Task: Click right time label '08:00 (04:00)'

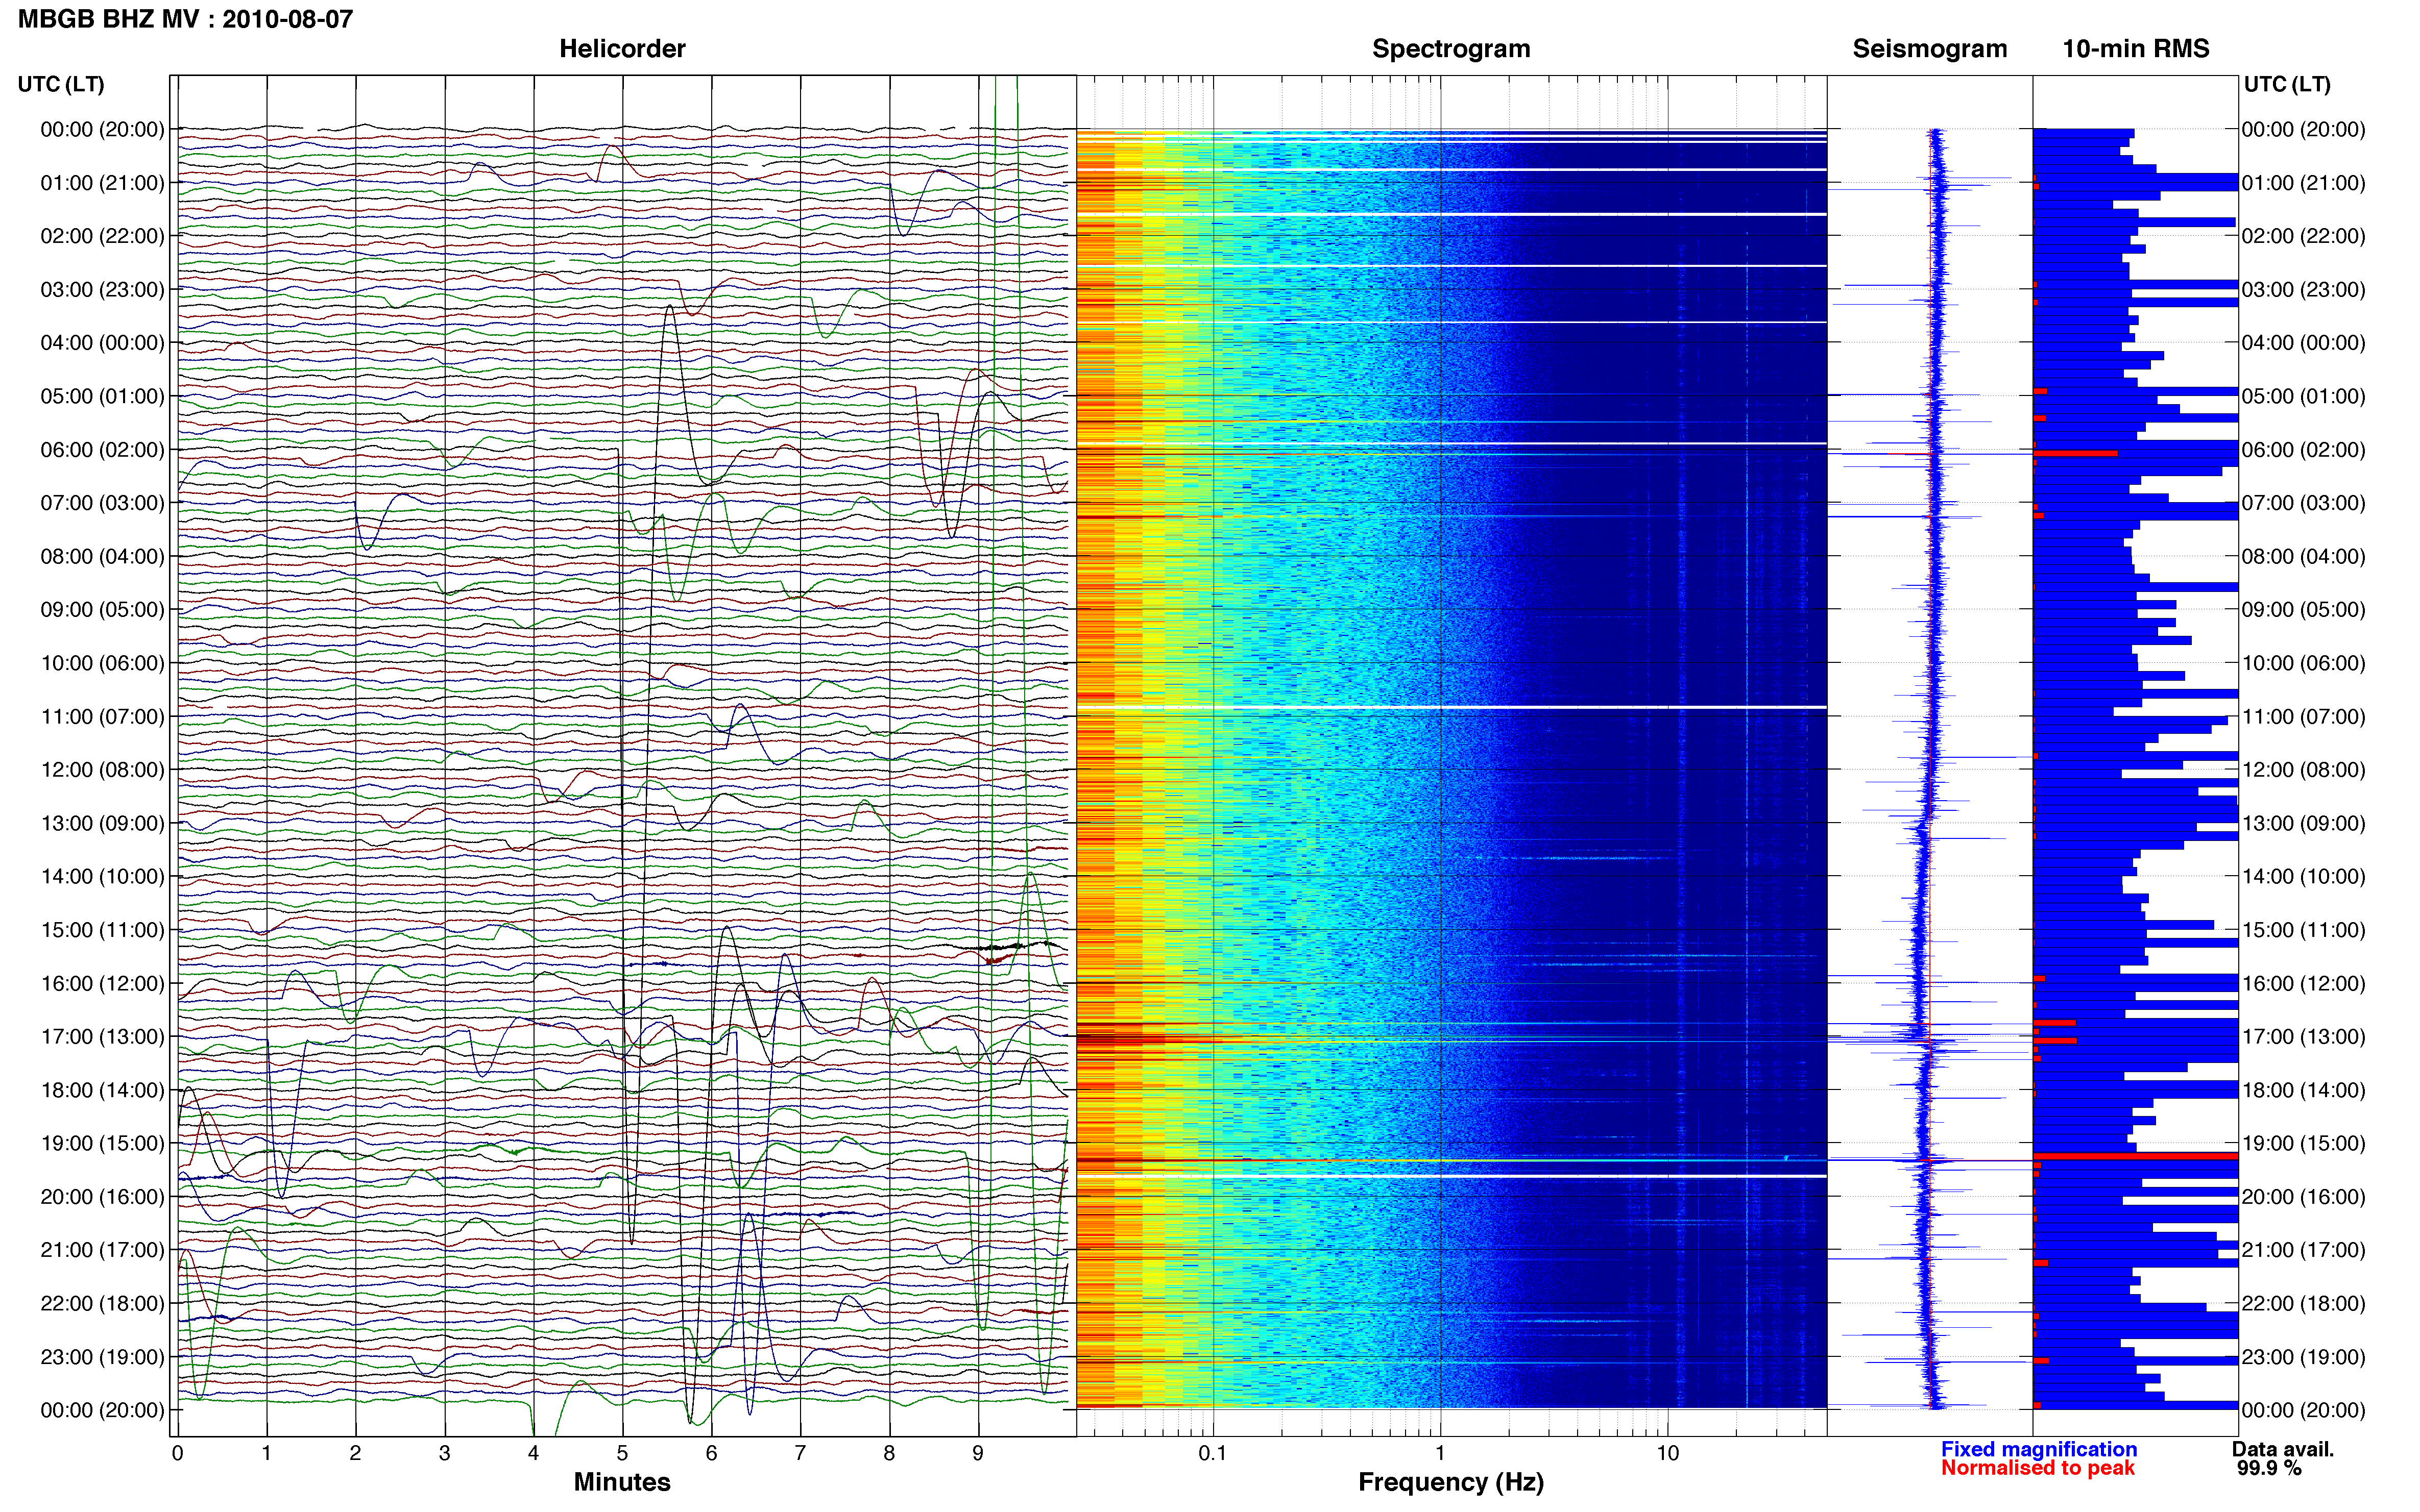Action: click(x=2303, y=556)
